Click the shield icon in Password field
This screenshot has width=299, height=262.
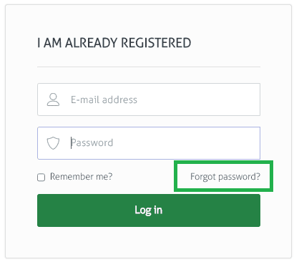[x=53, y=143]
